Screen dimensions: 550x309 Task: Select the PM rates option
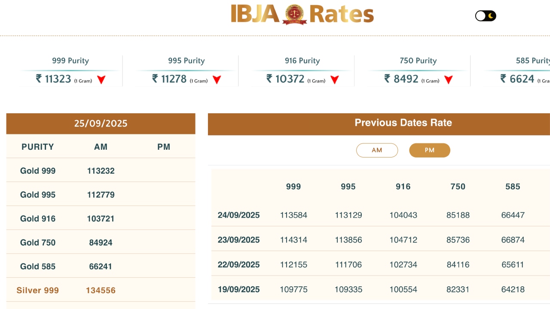pyautogui.click(x=429, y=150)
